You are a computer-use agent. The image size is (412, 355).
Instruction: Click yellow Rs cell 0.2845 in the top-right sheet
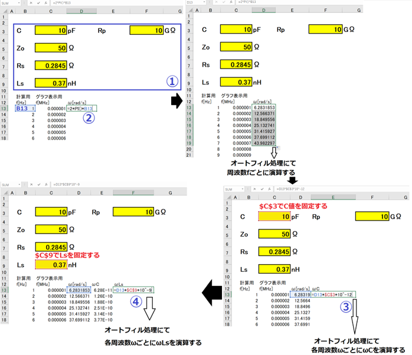click(236, 65)
